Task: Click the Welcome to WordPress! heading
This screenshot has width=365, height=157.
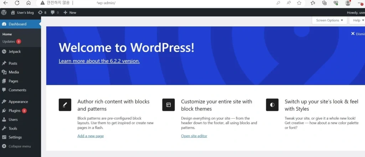Action: coord(127,47)
